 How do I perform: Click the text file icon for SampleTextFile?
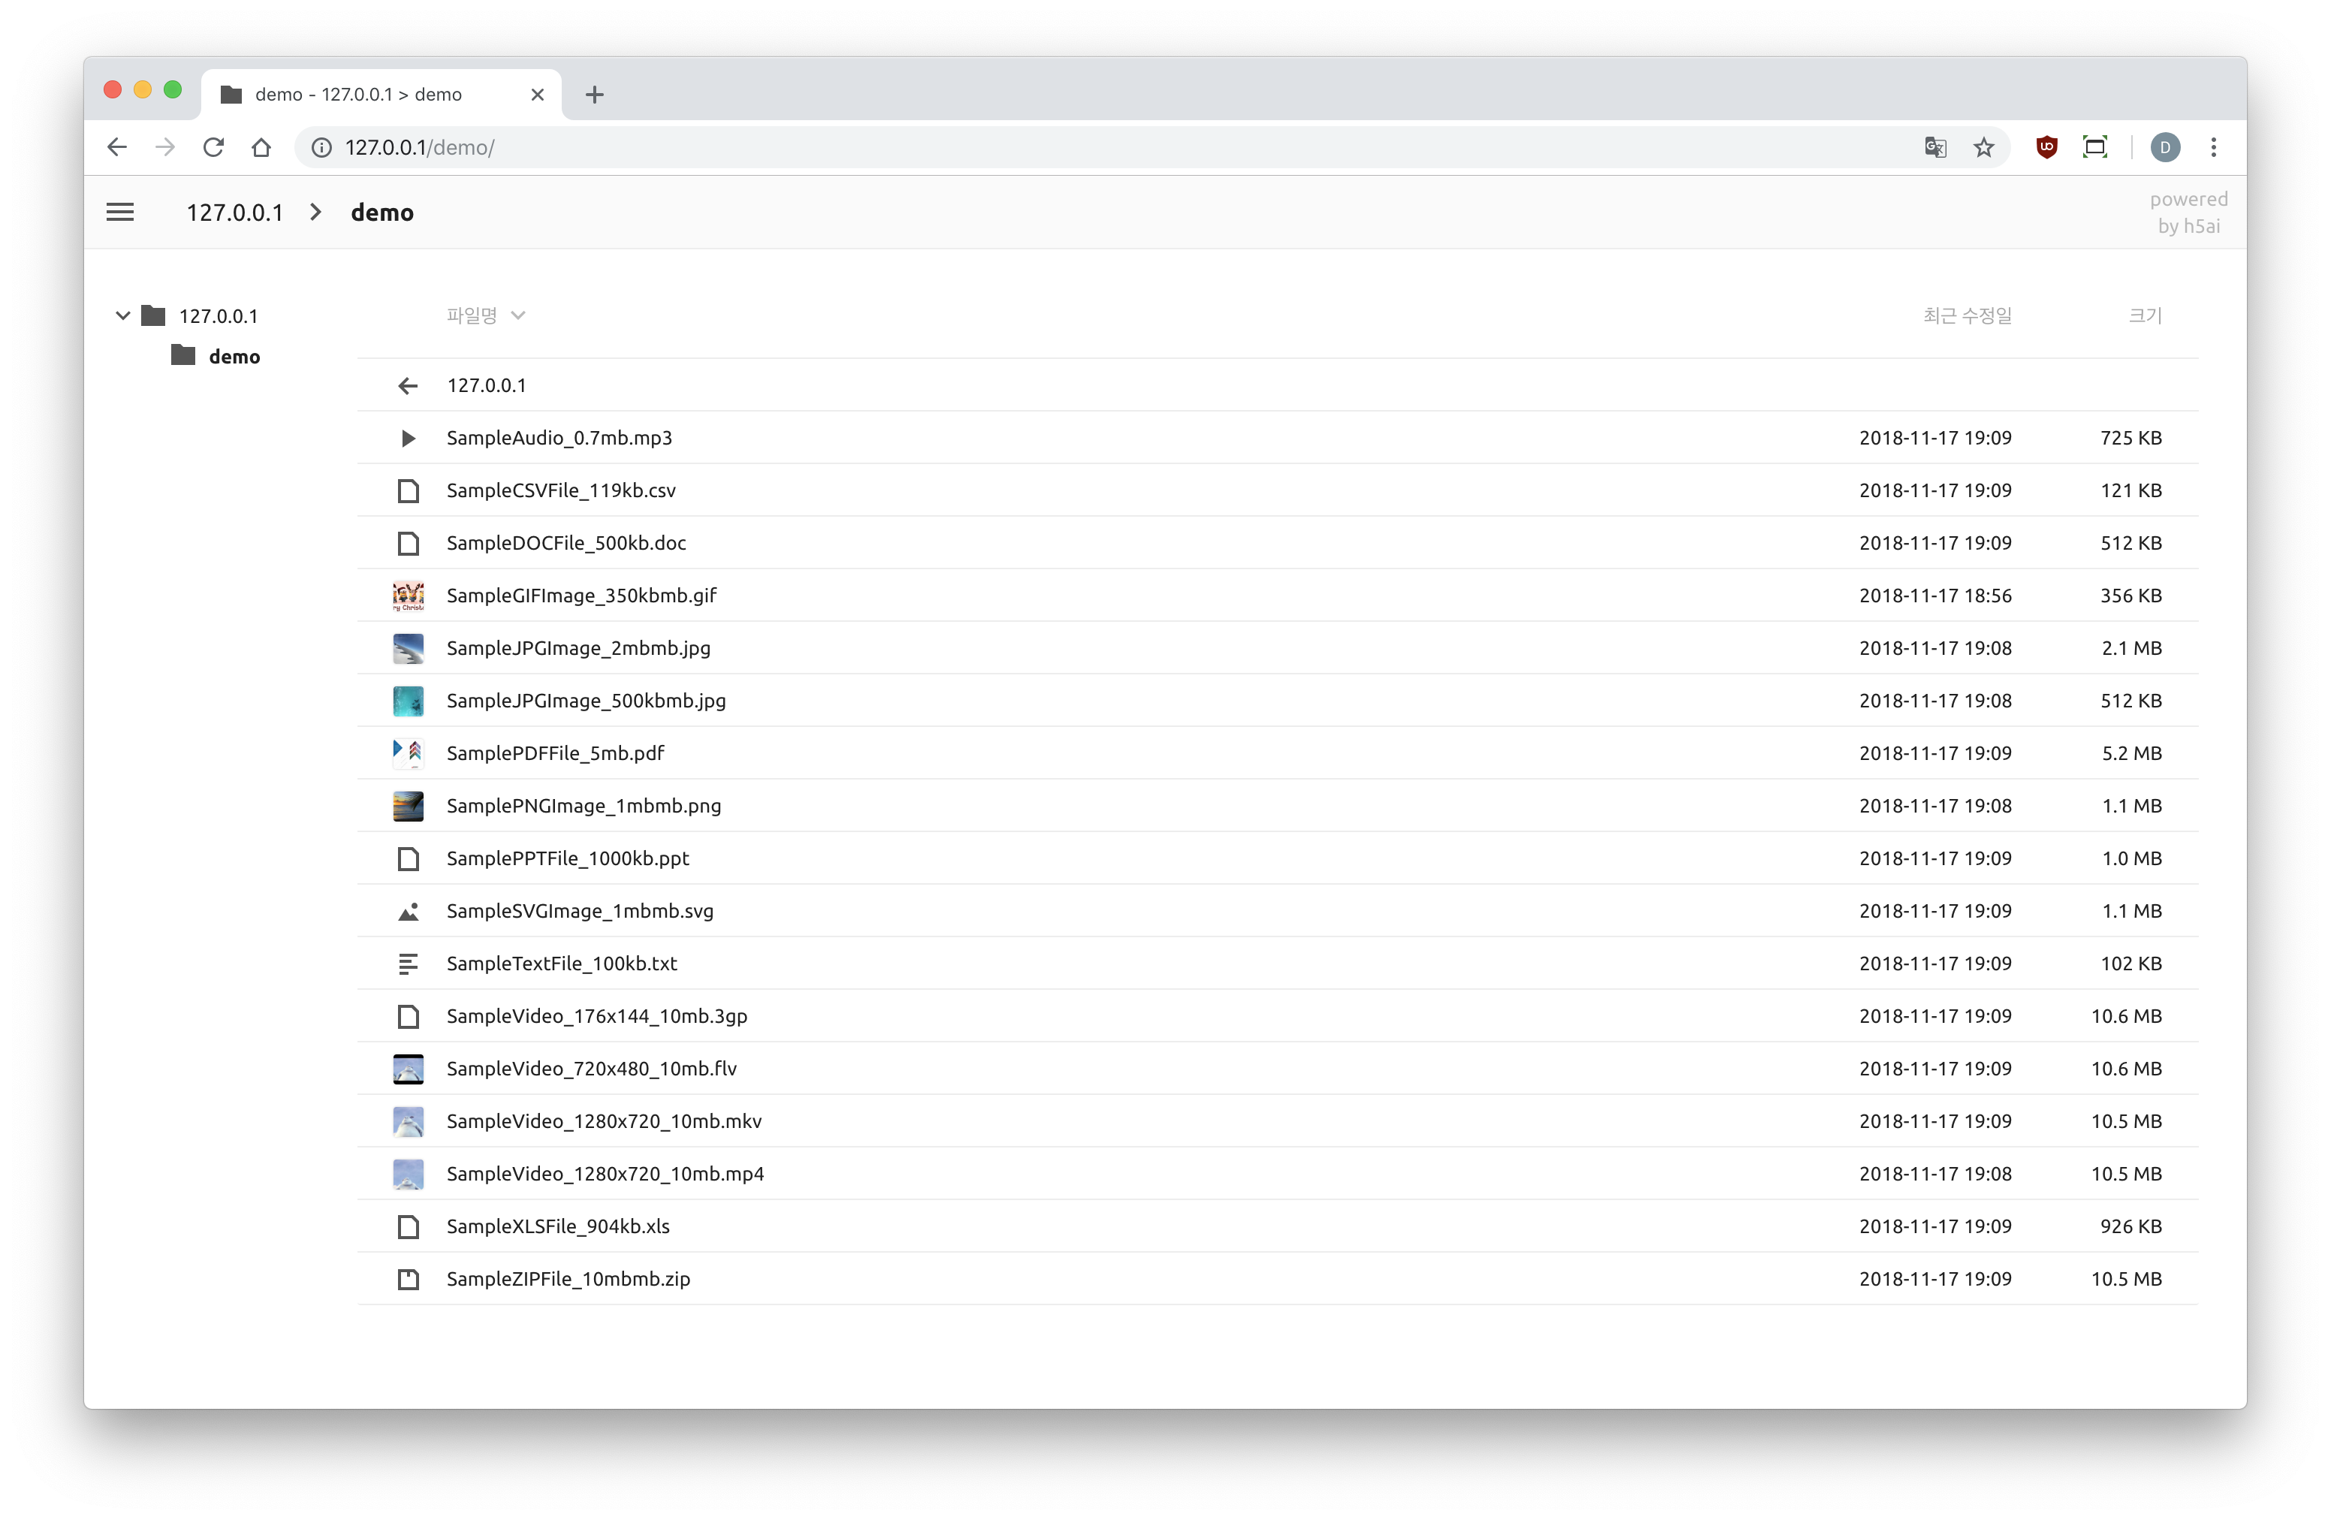pos(409,964)
